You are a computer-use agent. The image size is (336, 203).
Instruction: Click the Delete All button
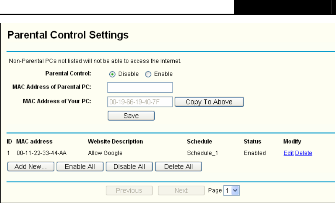click(178, 166)
